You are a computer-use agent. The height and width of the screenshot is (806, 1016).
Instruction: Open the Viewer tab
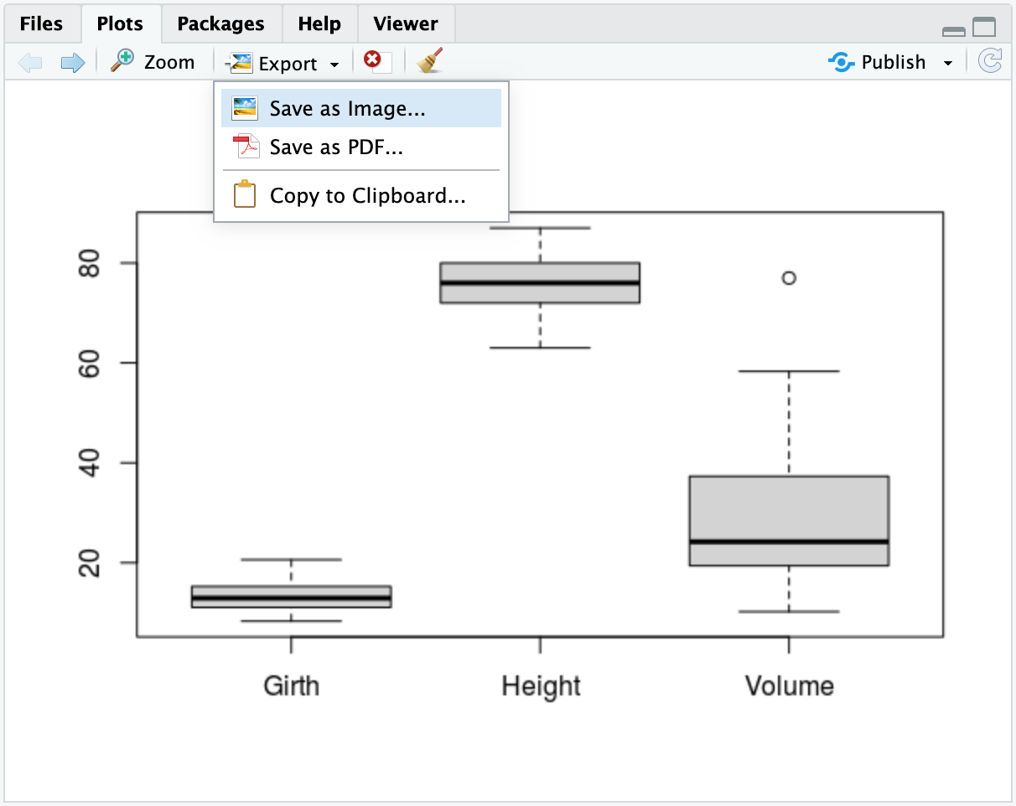(406, 23)
